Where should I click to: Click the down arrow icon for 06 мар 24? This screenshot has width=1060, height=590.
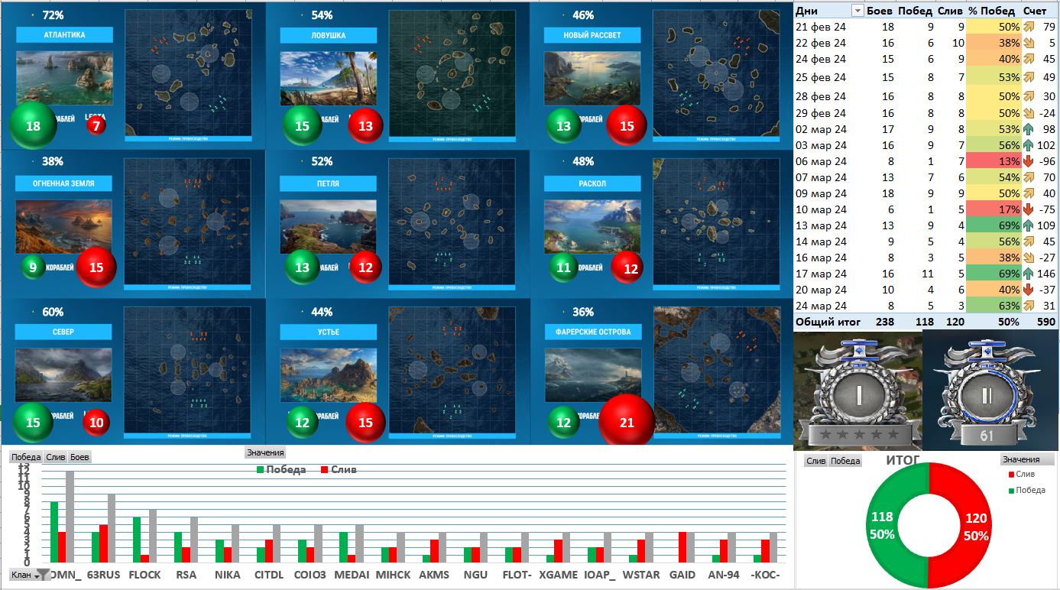[x=1029, y=161]
